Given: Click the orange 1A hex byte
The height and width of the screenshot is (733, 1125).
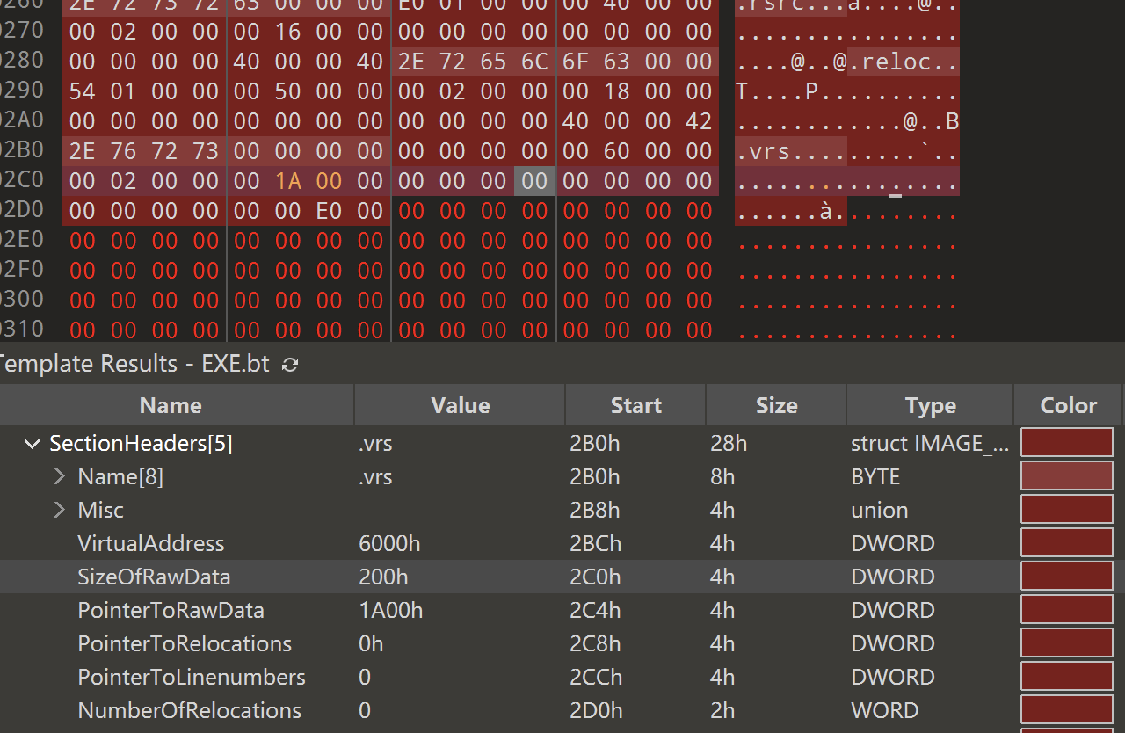Looking at the screenshot, I should [288, 182].
